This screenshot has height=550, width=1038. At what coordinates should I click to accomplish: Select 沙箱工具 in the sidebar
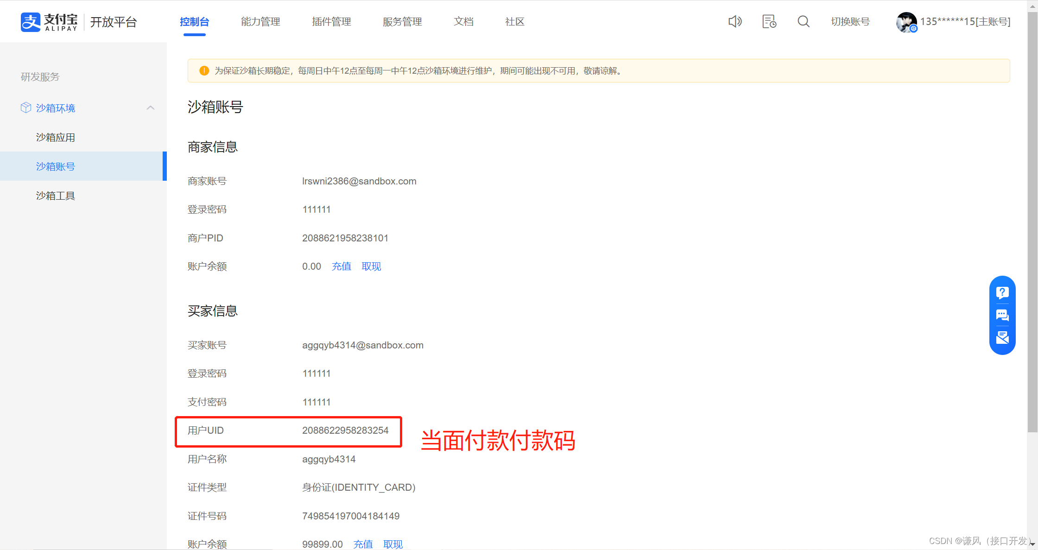pos(56,196)
